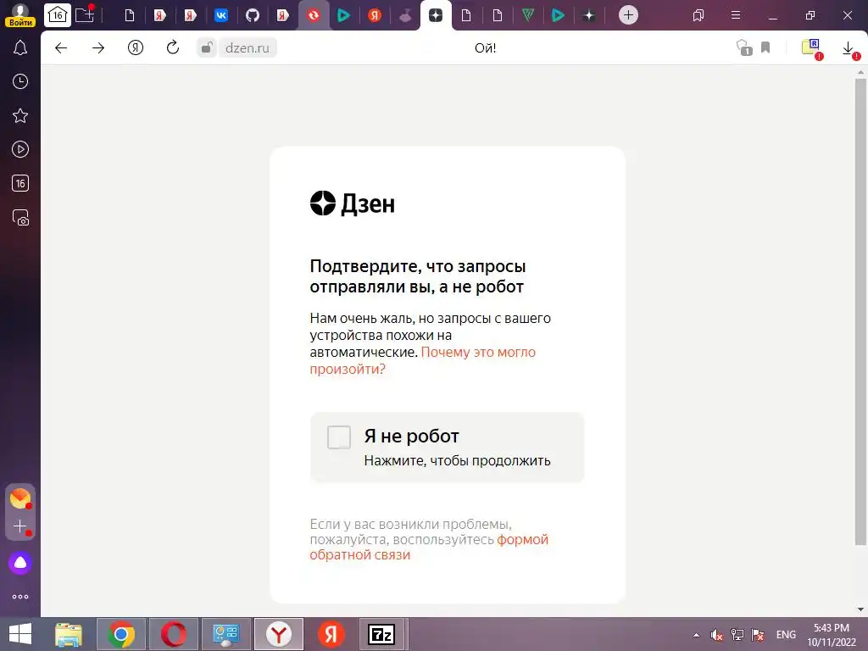Open the "Почему это могло произойти?" link
Image resolution: width=868 pixels, height=651 pixels.
[422, 360]
